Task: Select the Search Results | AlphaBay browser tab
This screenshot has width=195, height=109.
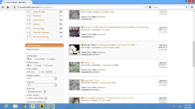Action: pos(17,2)
